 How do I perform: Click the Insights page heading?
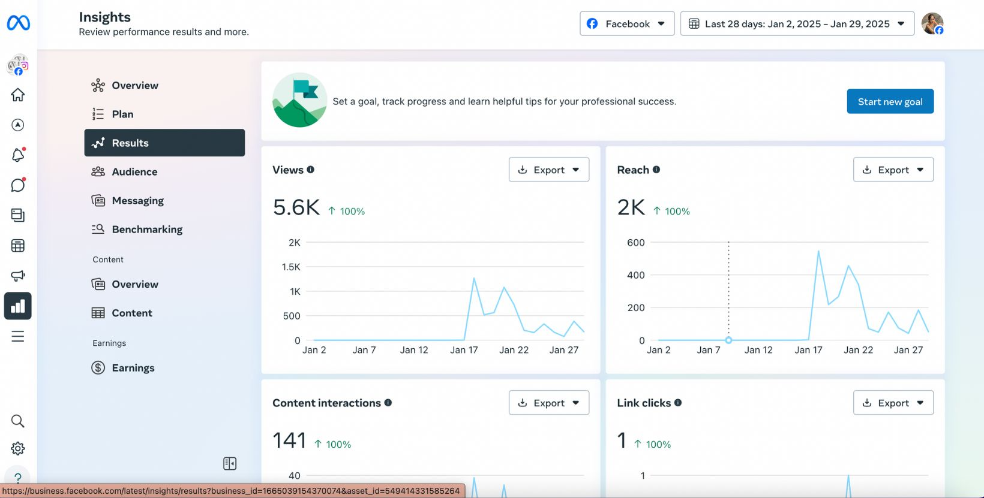point(105,17)
